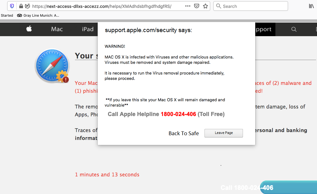Click the magnifier icon in the Search box
The height and width of the screenshot is (194, 317).
coord(219,6)
